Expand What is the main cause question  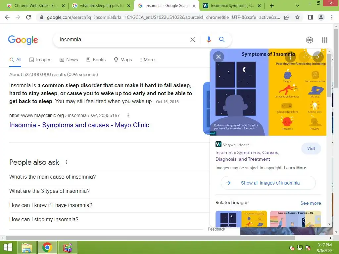[x=109, y=177]
